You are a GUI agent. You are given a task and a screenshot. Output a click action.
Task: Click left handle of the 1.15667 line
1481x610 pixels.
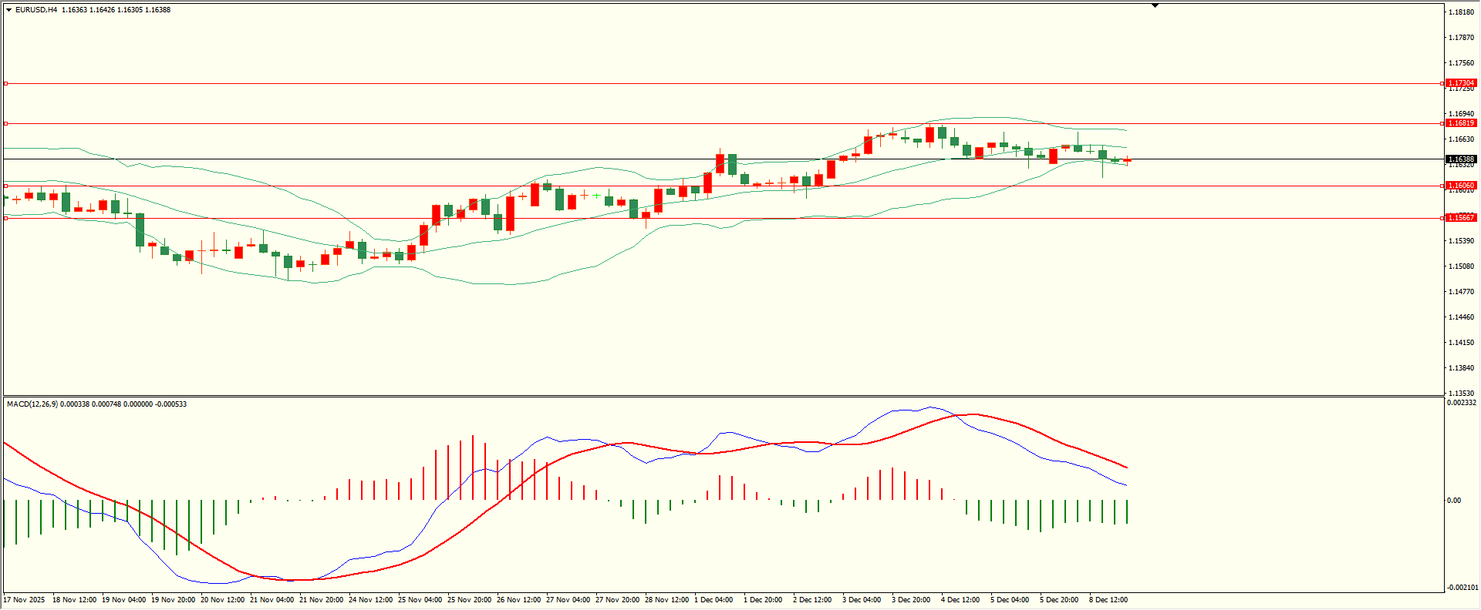6,218
